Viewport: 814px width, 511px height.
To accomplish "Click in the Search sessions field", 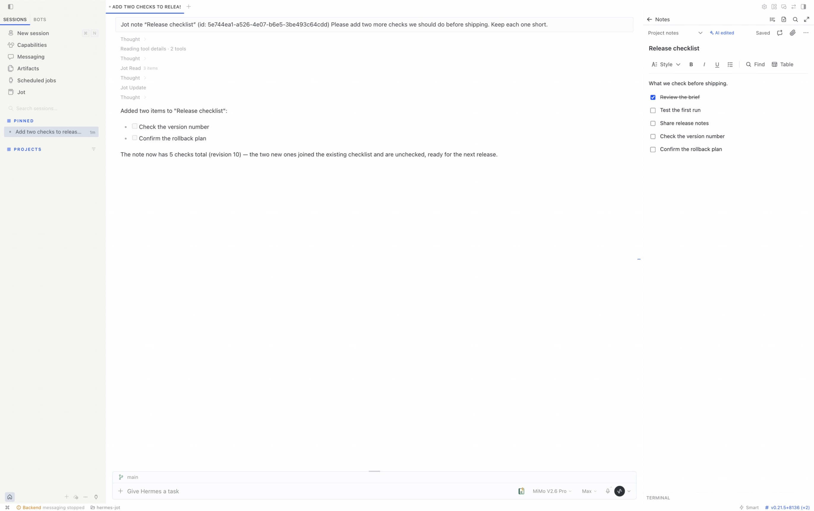I will (51, 108).
